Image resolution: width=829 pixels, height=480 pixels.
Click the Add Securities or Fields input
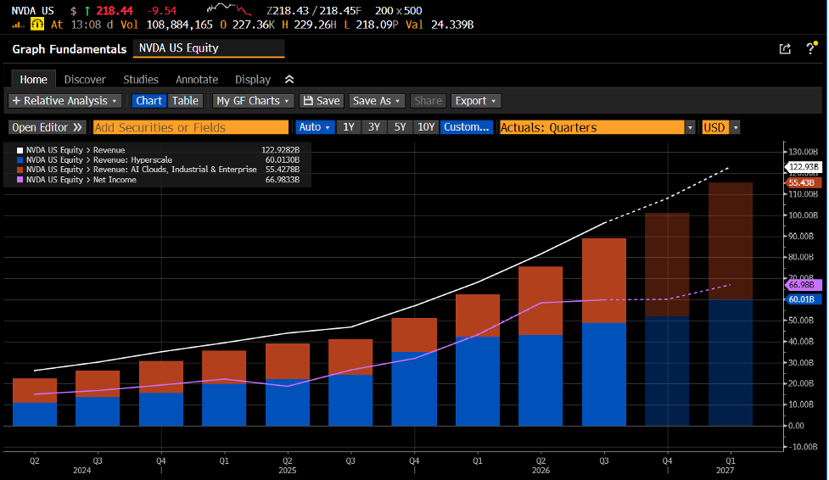(191, 127)
